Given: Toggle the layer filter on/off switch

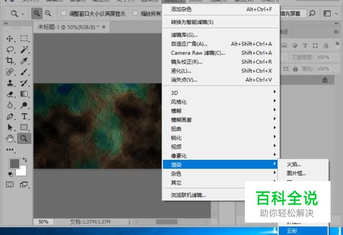Looking at the screenshot, I should tap(338, 44).
